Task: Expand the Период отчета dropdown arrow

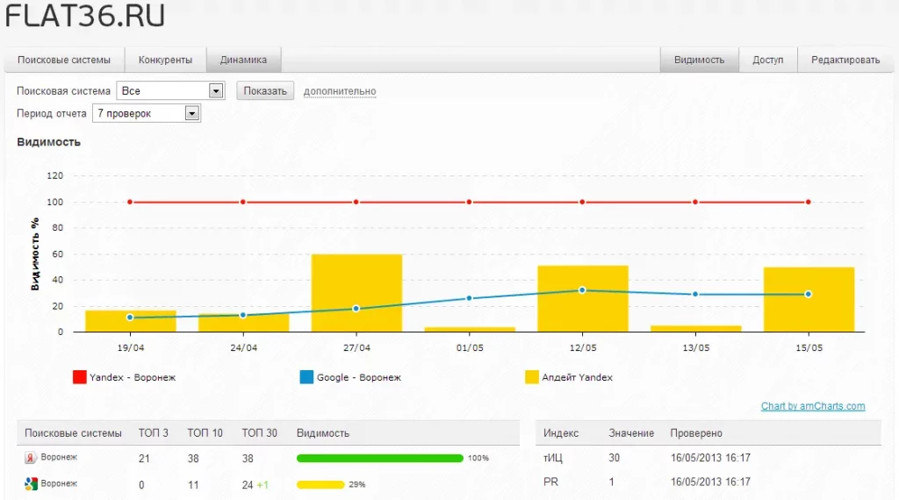Action: (192, 113)
